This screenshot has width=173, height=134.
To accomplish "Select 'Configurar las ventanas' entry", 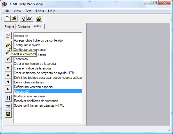I will 48,50.
